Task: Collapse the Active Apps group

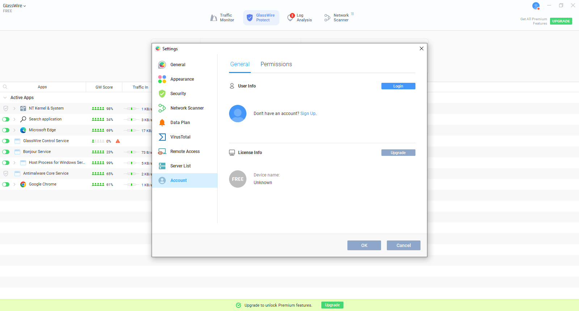Action: pos(5,98)
